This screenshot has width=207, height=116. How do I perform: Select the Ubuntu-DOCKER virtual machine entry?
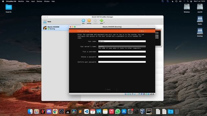55,28
